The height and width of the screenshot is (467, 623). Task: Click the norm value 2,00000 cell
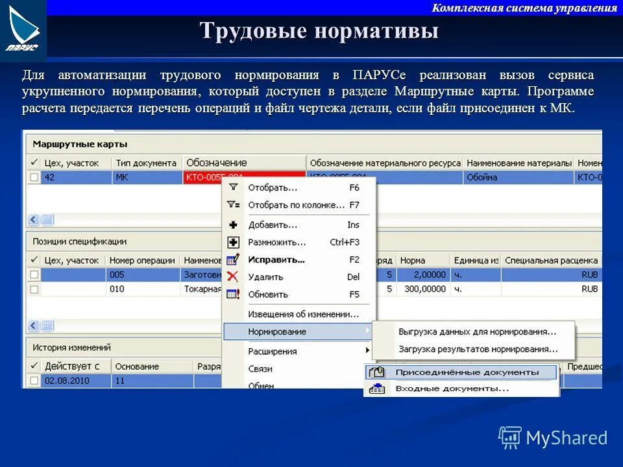pos(423,274)
